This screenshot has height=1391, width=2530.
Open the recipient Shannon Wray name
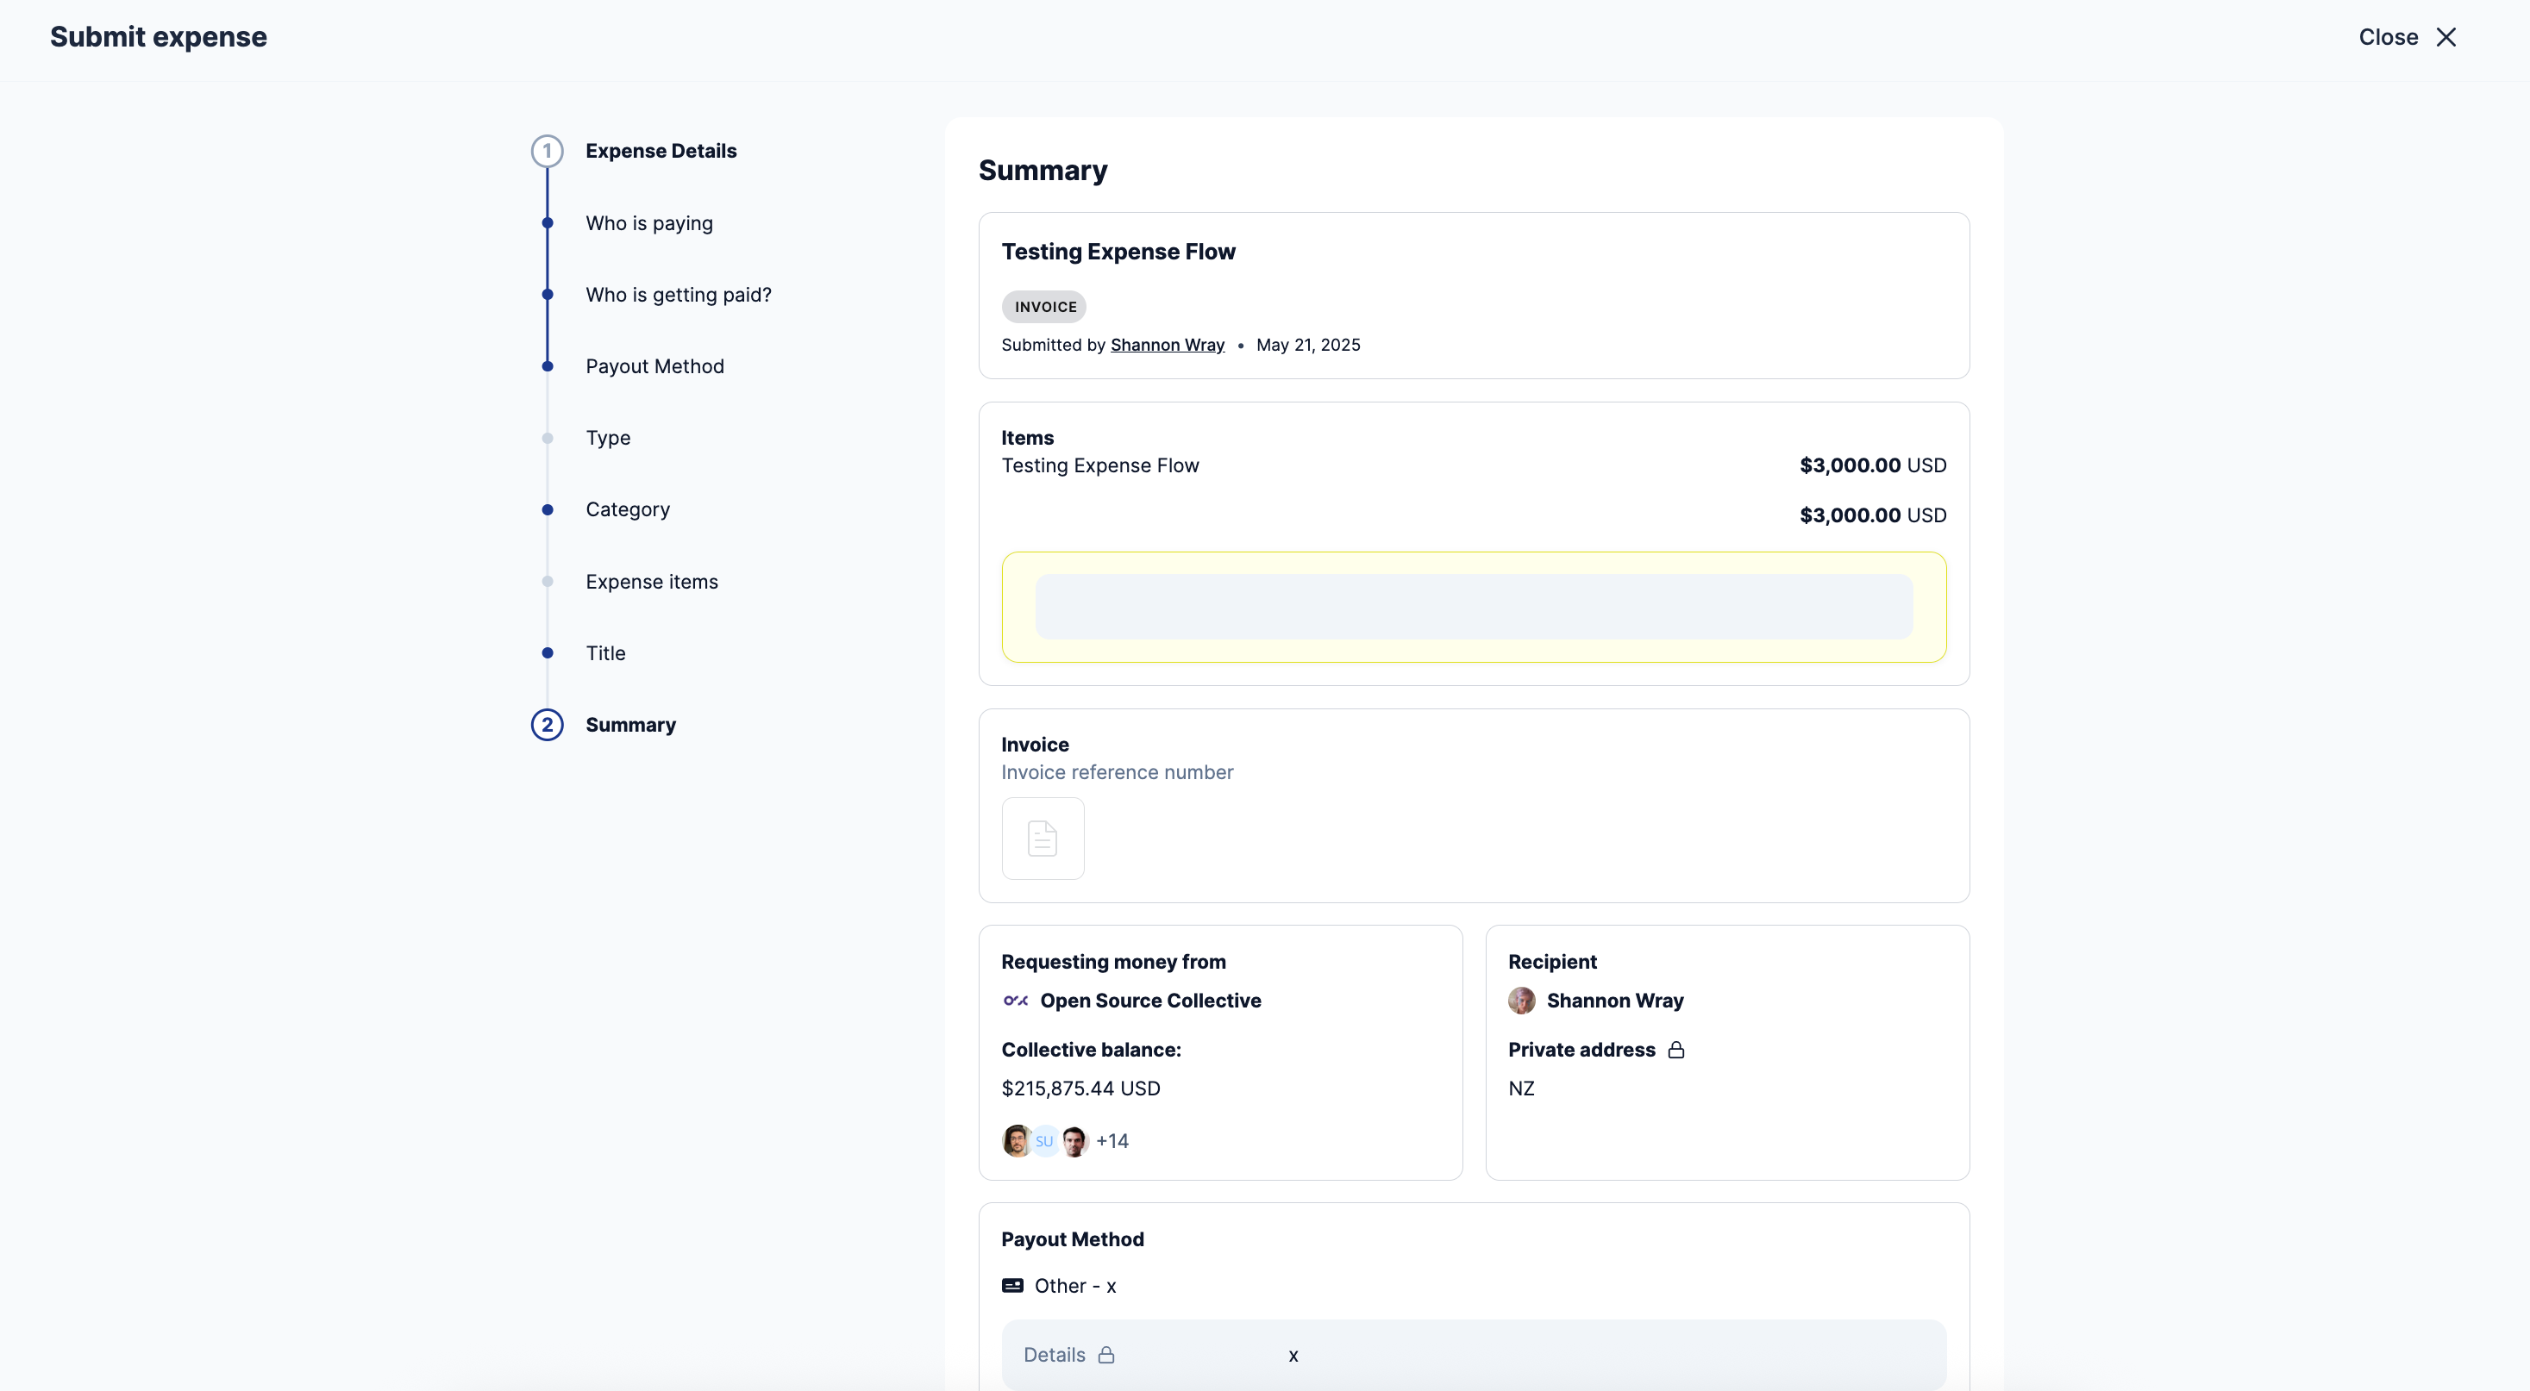click(1614, 1001)
